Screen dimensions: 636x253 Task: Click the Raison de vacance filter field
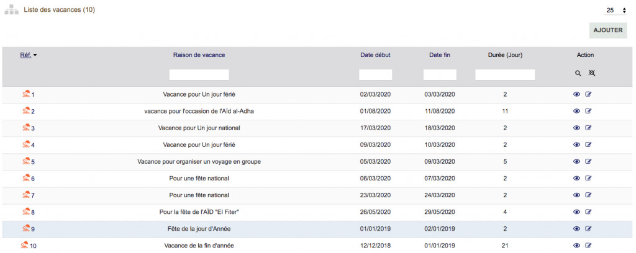tap(199, 74)
